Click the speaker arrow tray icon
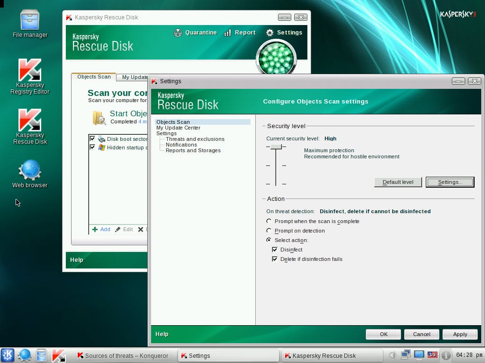The width and height of the screenshot is (485, 363). 392,355
